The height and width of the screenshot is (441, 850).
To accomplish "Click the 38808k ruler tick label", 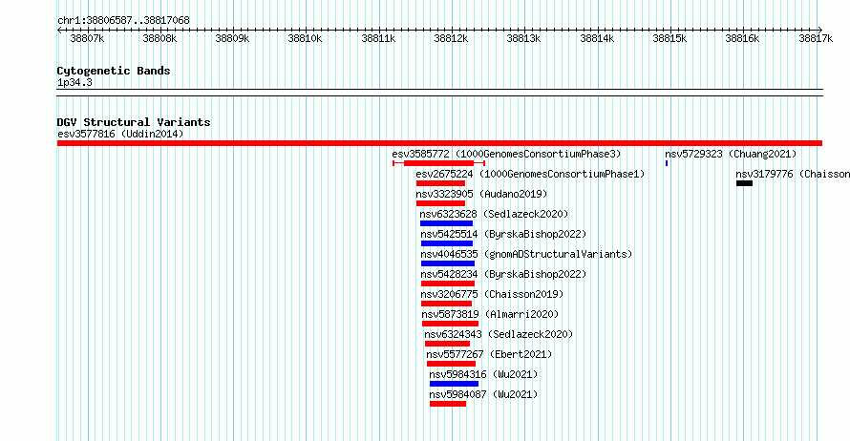I will (159, 39).
